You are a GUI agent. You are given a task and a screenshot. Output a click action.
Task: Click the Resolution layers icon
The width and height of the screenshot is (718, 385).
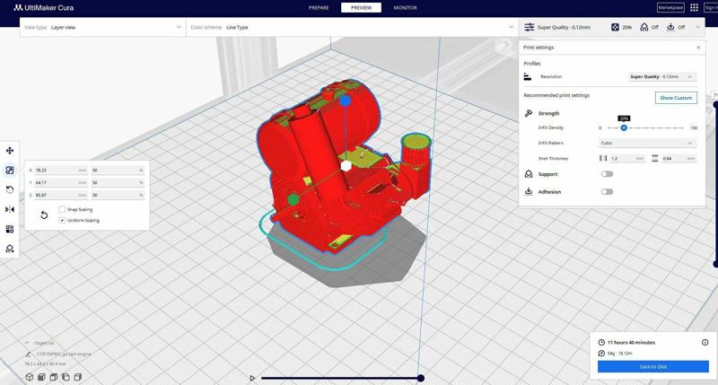pos(528,77)
